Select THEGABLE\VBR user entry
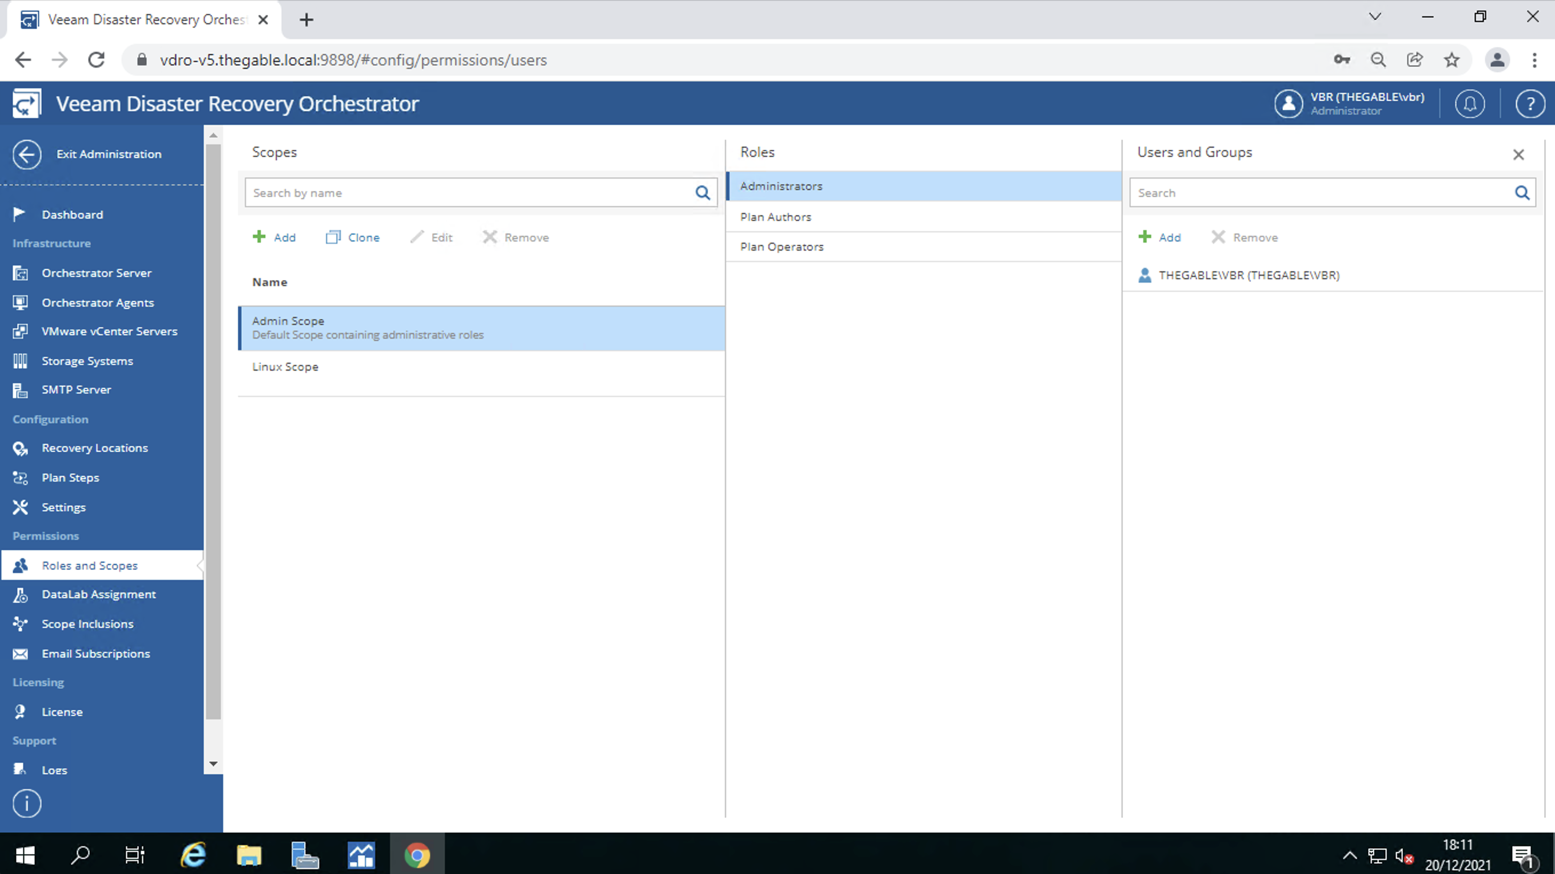This screenshot has height=874, width=1555. pos(1333,276)
